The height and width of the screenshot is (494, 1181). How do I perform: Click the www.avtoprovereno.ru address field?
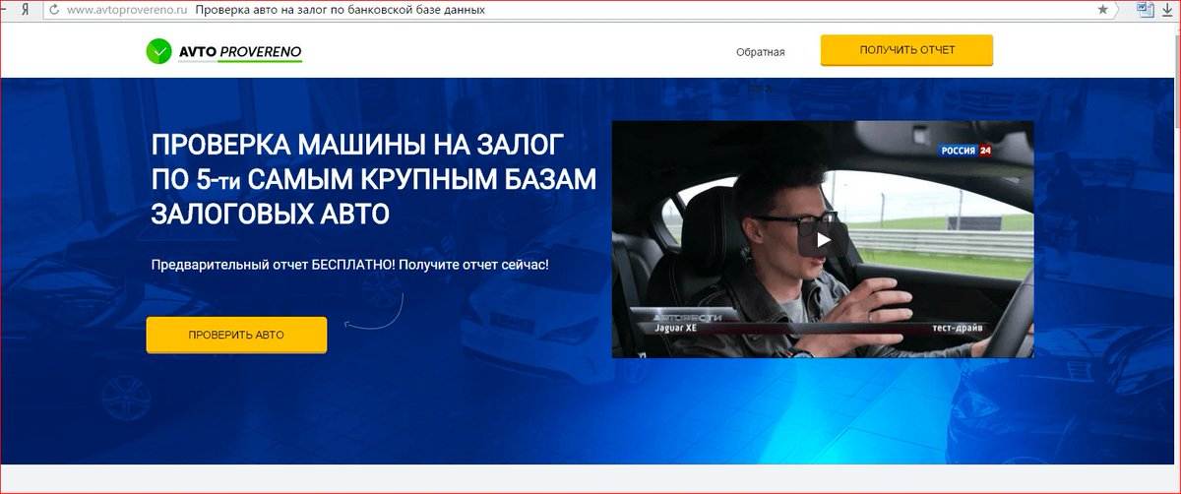coord(125,10)
